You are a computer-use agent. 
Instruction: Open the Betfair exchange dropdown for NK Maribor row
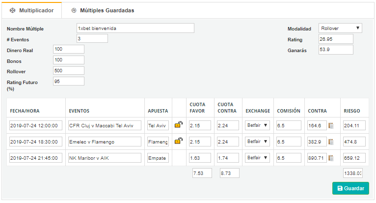pyautogui.click(x=257, y=158)
